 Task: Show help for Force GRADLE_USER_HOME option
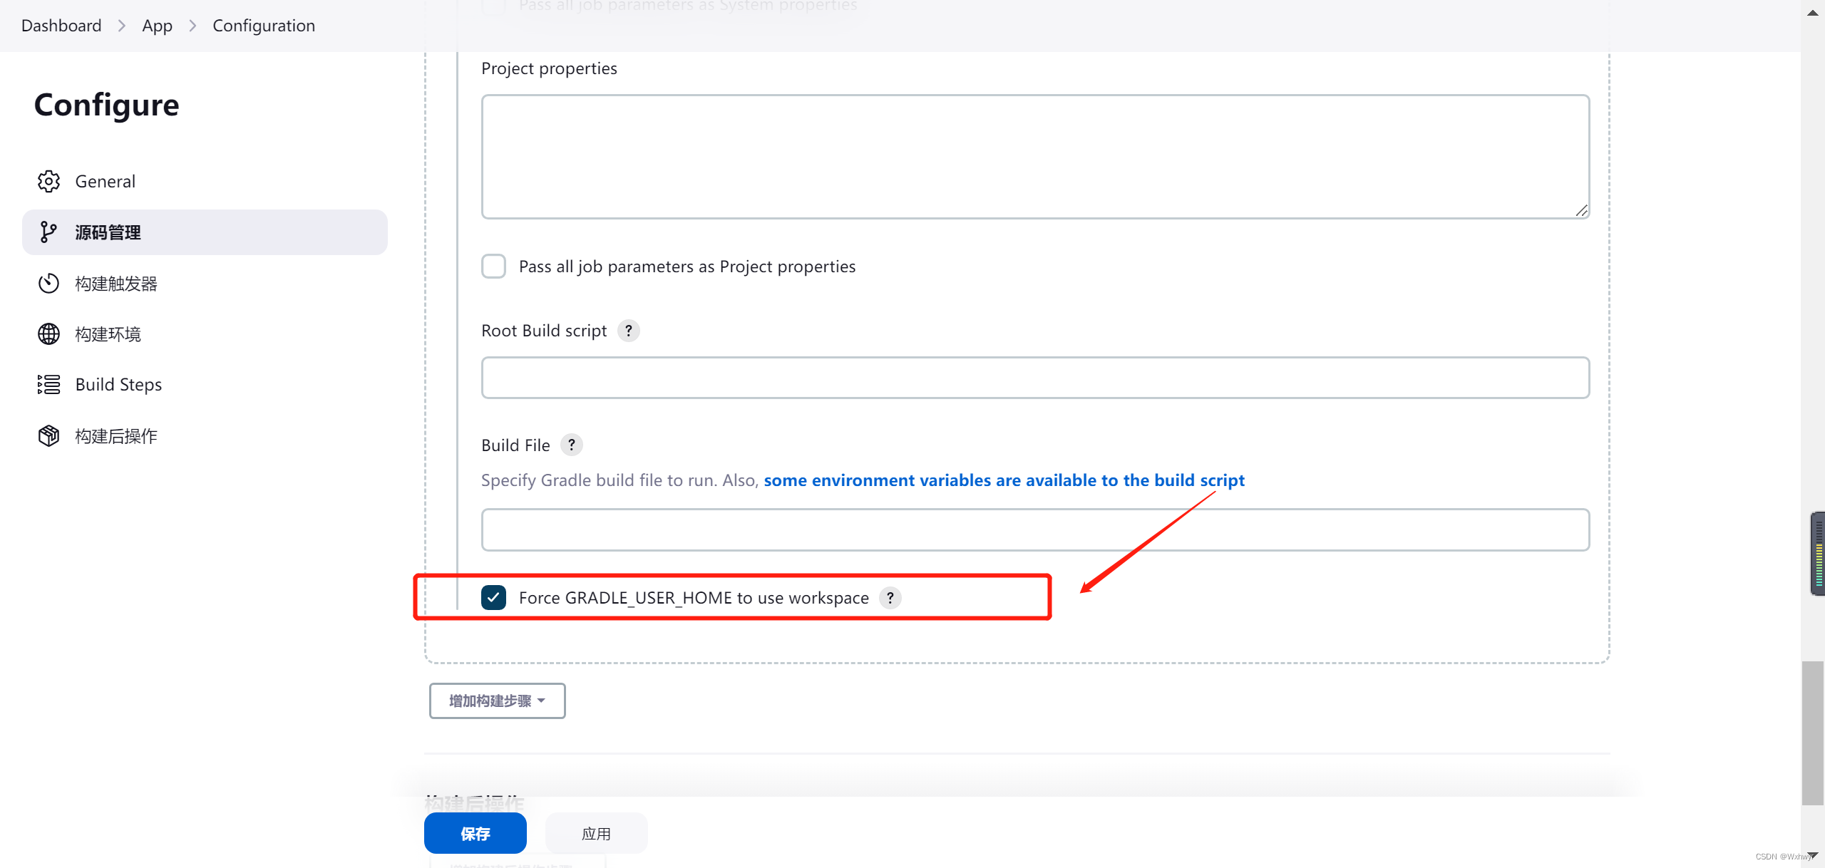coord(890,598)
